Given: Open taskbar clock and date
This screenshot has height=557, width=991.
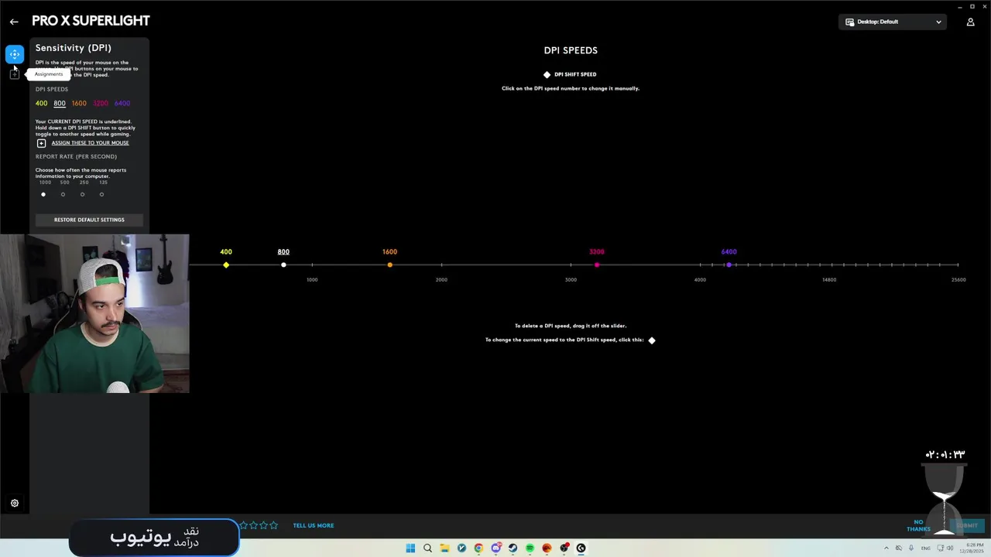Looking at the screenshot, I should click(x=972, y=548).
